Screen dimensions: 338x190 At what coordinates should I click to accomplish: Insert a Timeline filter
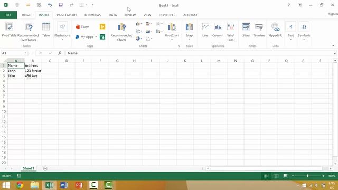259,30
